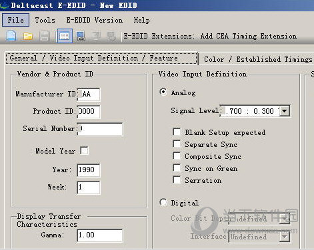314x250 pixels.
Task: Check Composite Sync option
Action: point(177,156)
